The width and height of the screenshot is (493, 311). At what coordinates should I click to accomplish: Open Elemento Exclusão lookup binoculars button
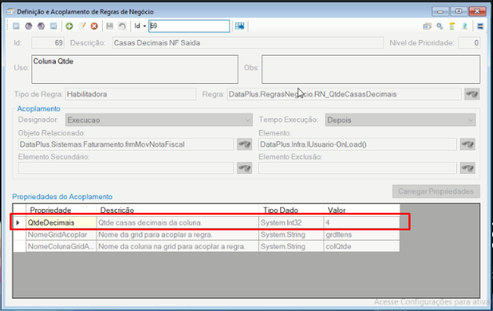point(467,168)
